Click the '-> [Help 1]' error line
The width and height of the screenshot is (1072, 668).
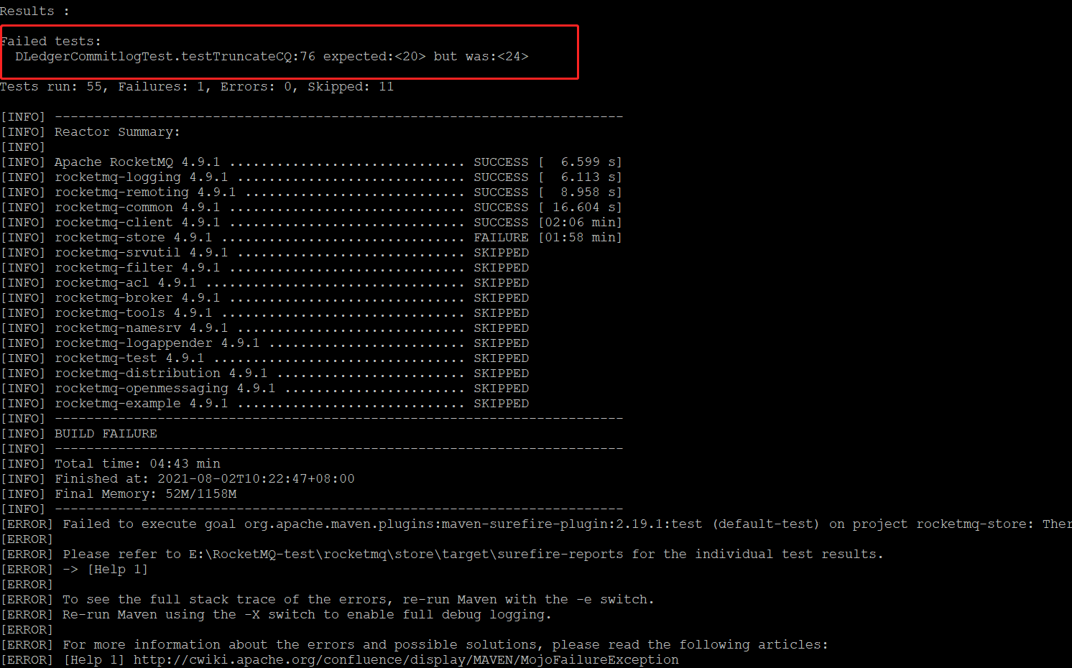tap(74, 570)
